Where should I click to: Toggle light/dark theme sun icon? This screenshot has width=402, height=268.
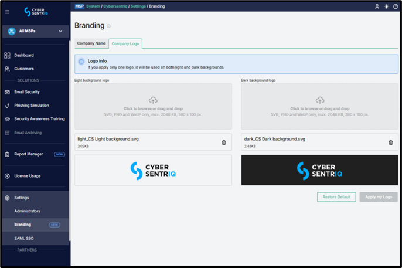[386, 6]
